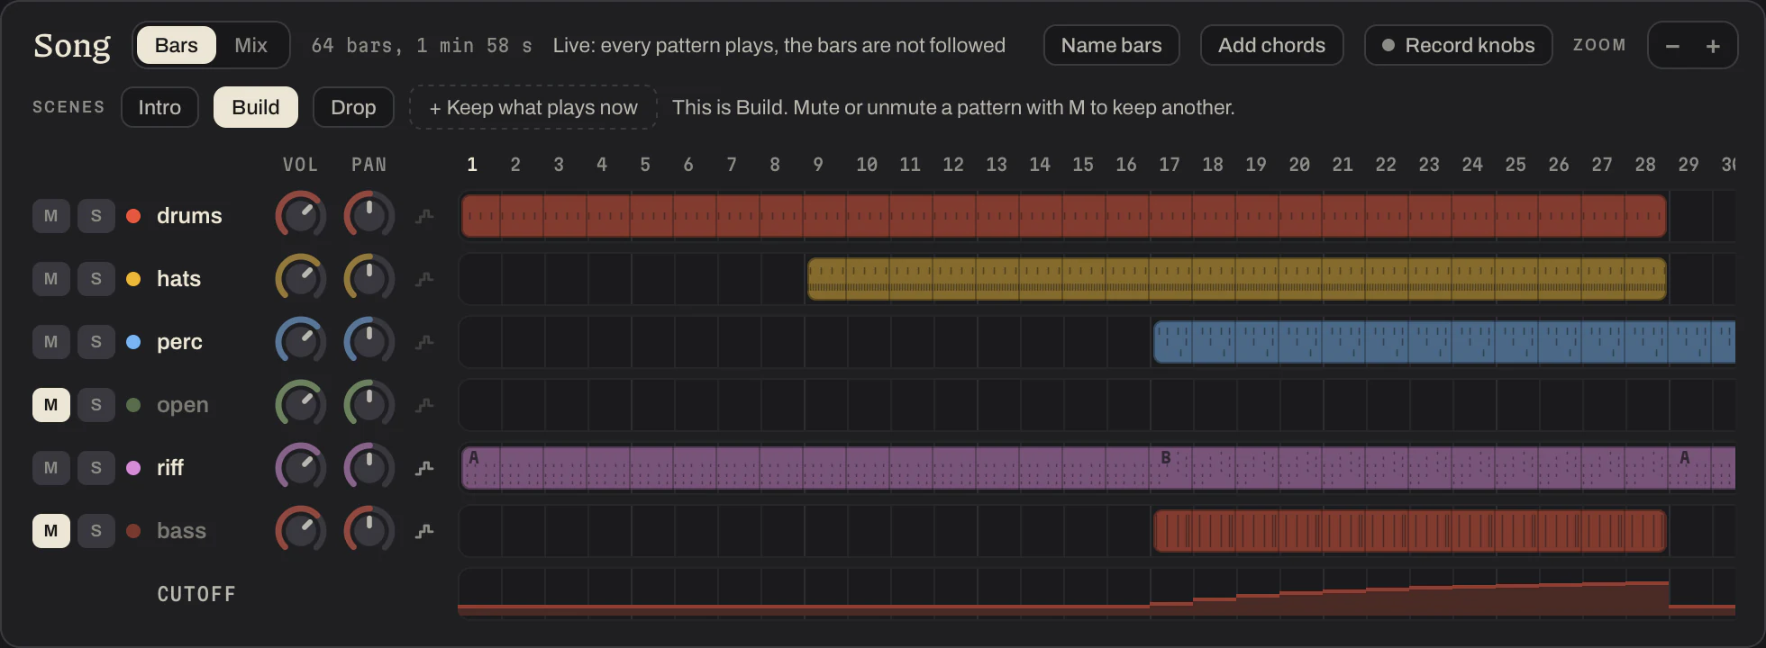Mute the hats track

tap(51, 279)
